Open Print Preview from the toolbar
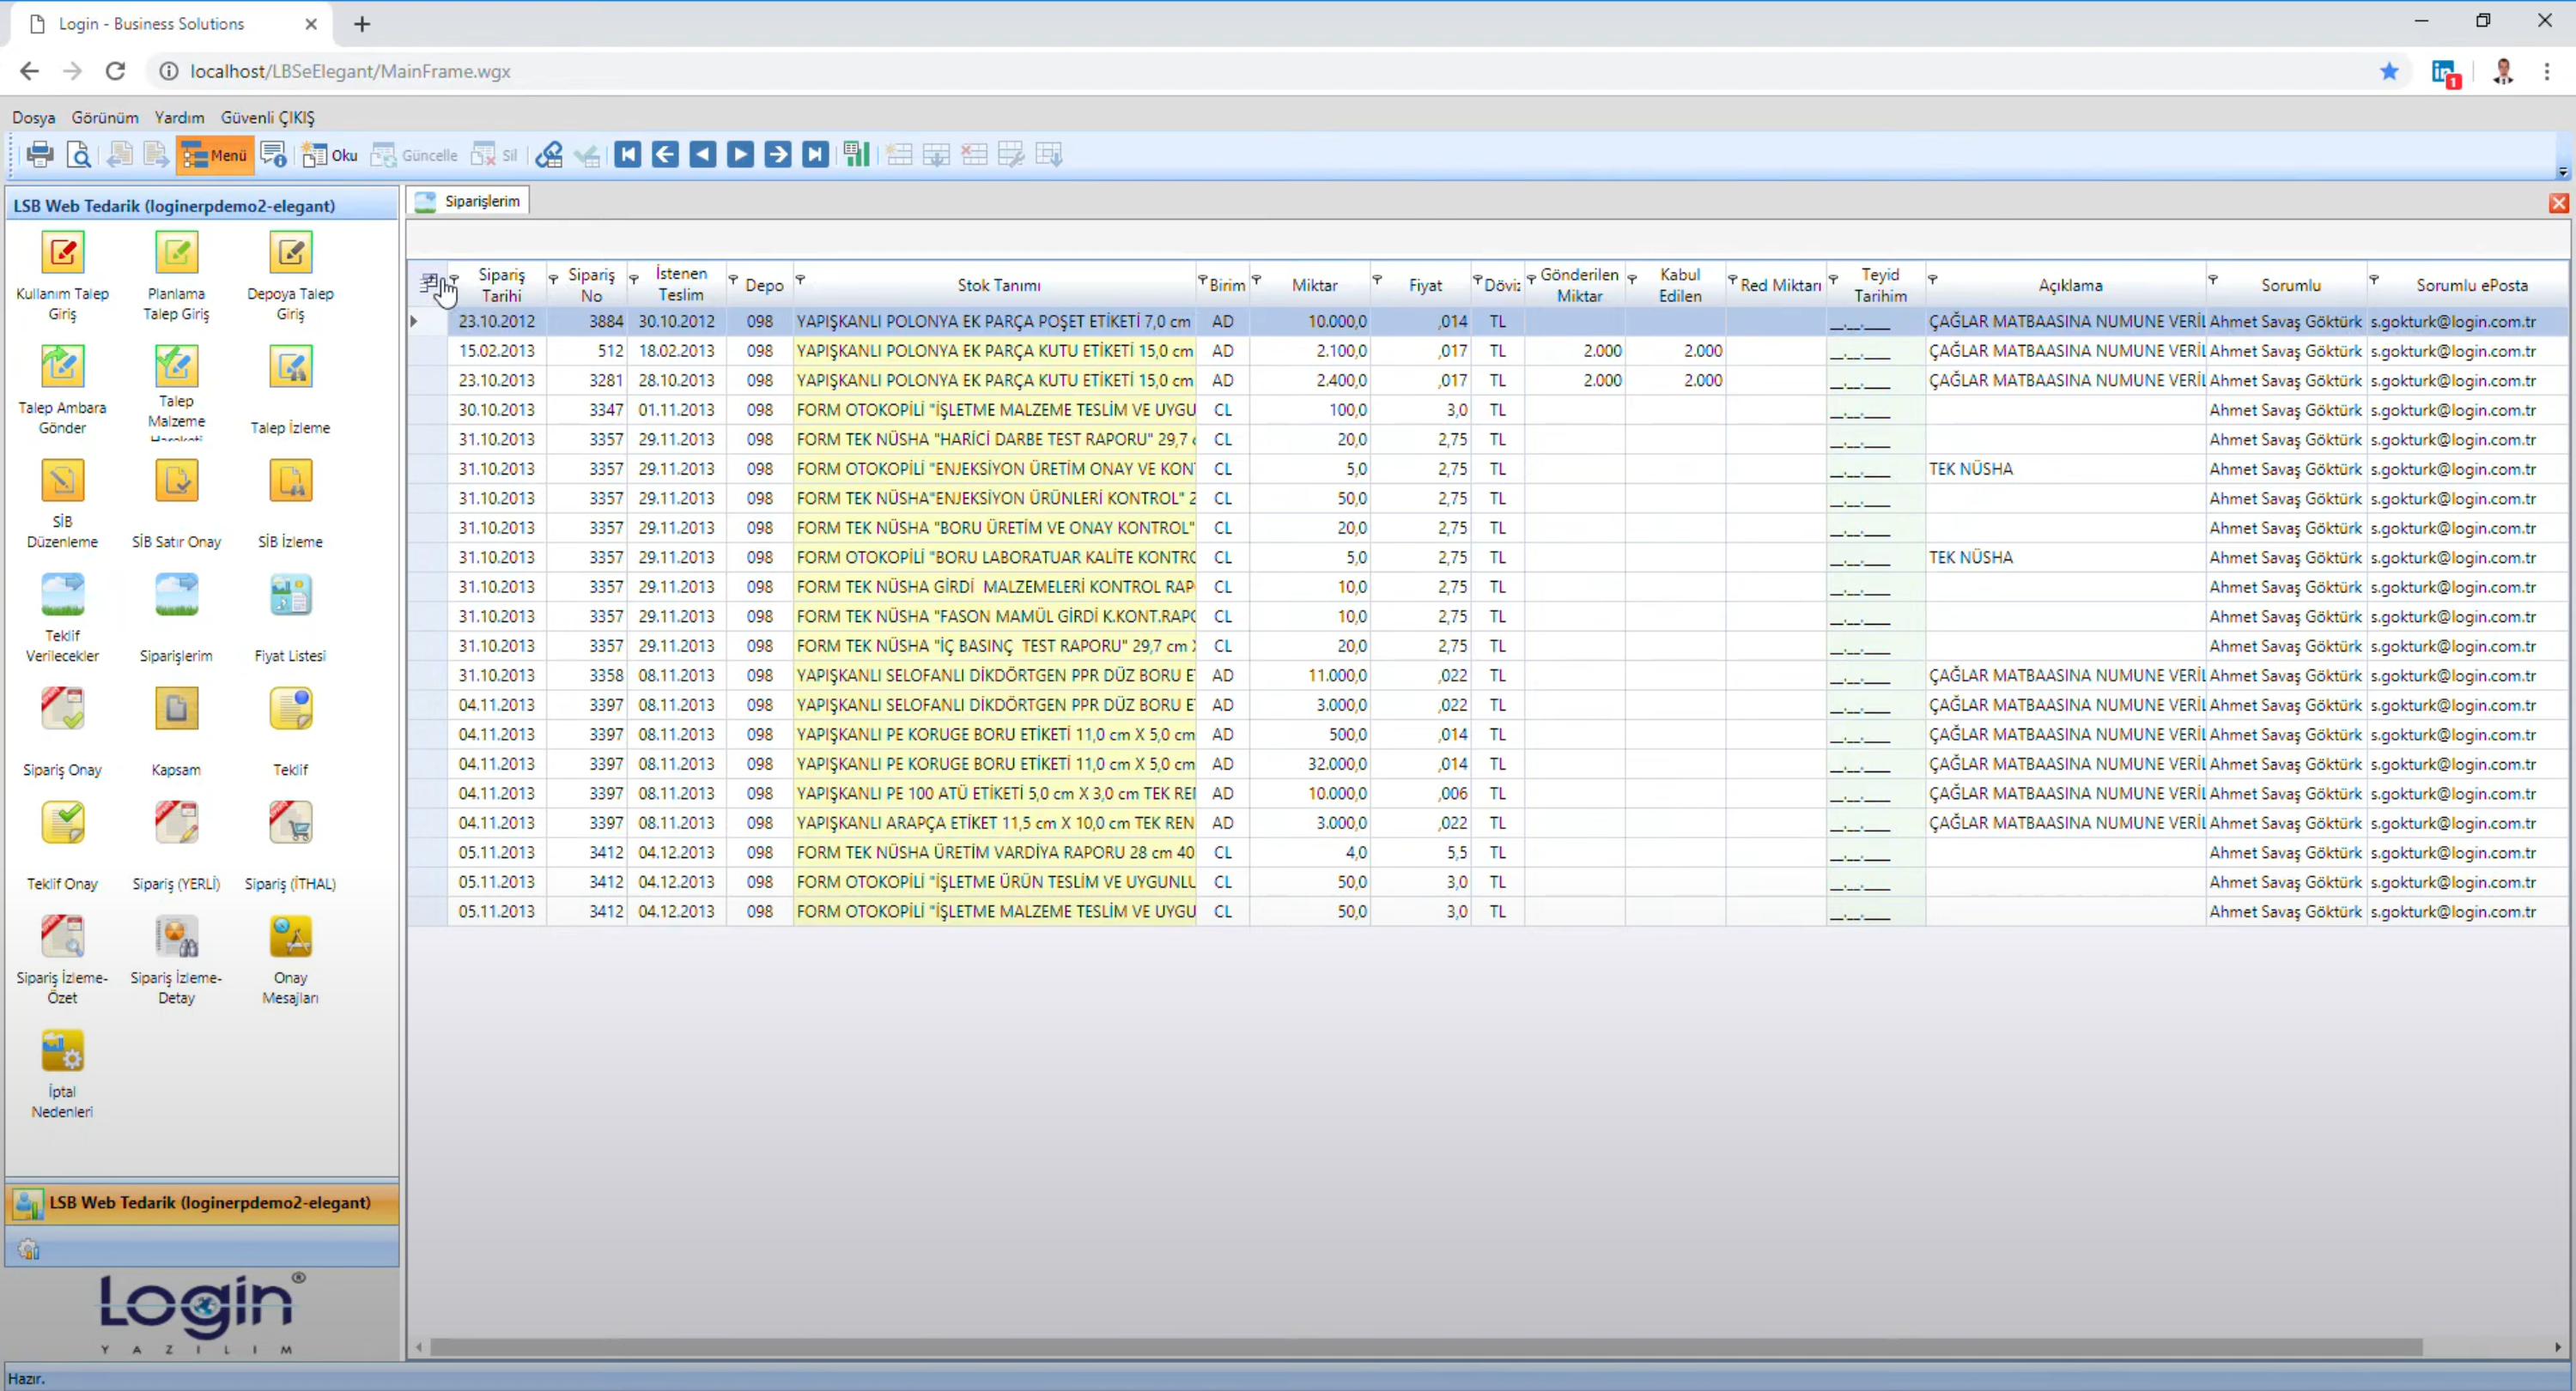The width and height of the screenshot is (2576, 1391). tap(78, 154)
